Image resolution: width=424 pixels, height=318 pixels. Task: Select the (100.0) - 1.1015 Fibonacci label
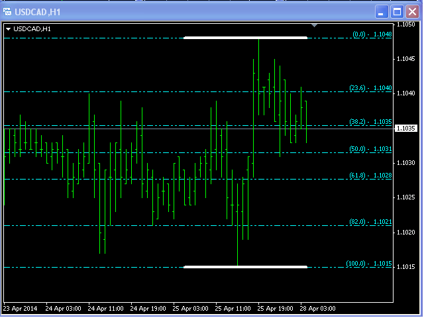coord(369,264)
